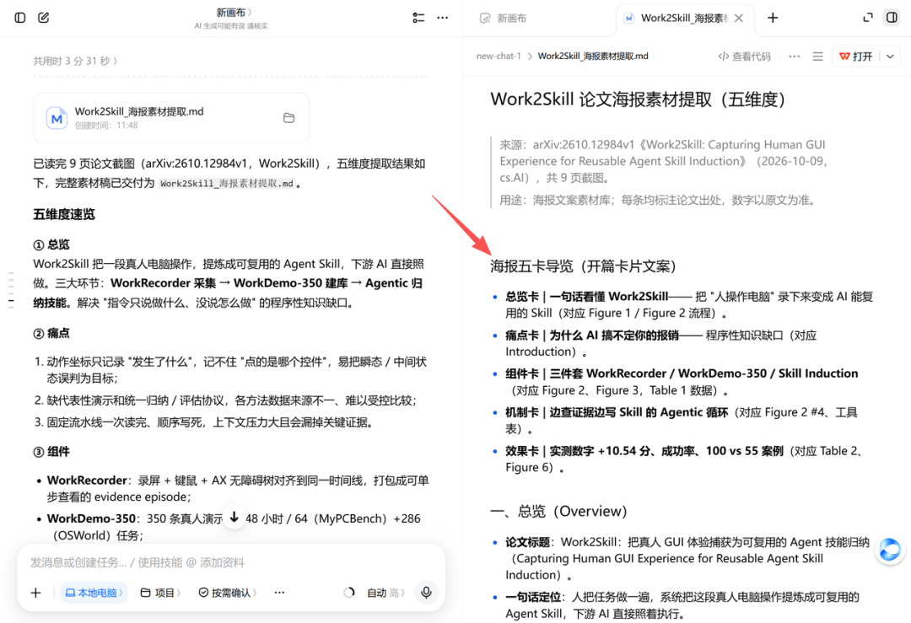Click the floating blue assistant icon
Image resolution: width=911 pixels, height=623 pixels.
(890, 550)
